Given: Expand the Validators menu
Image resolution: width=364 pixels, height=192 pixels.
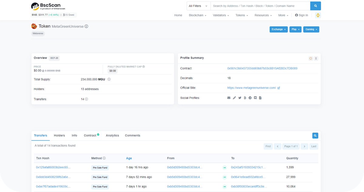Looking at the screenshot, I should tap(221, 15).
